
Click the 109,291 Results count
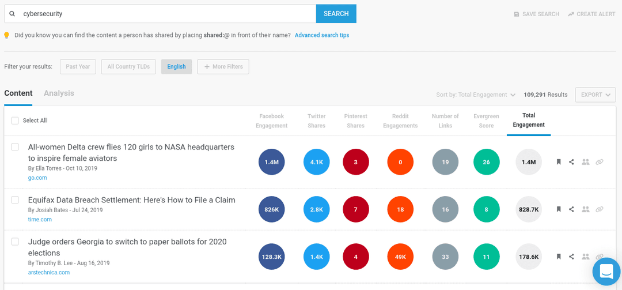coord(545,95)
